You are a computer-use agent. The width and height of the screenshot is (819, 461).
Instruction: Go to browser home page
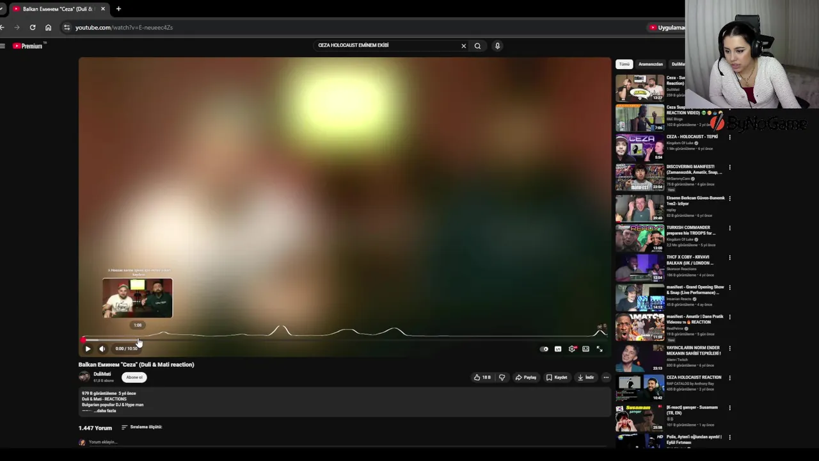[x=48, y=28]
